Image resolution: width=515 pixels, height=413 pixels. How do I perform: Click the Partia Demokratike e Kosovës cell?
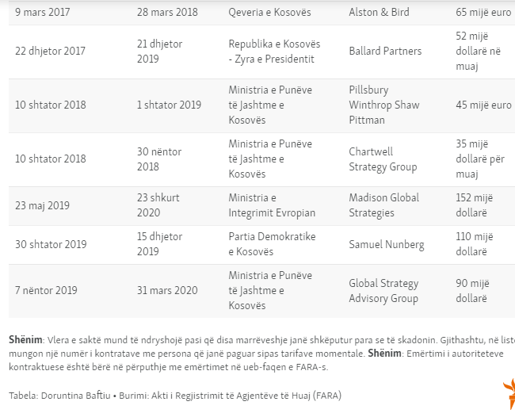272,244
